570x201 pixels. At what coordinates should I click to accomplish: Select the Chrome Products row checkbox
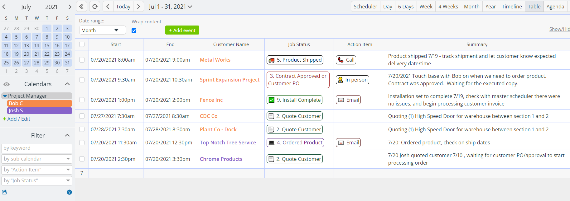(x=82, y=159)
